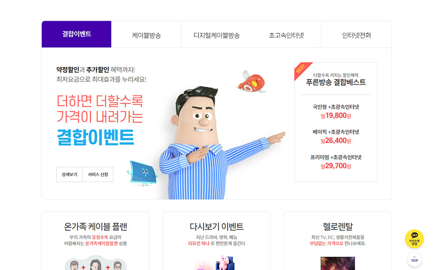Open the KakaoTalk consultation chat icon
The height and width of the screenshot is (270, 433).
point(414,239)
